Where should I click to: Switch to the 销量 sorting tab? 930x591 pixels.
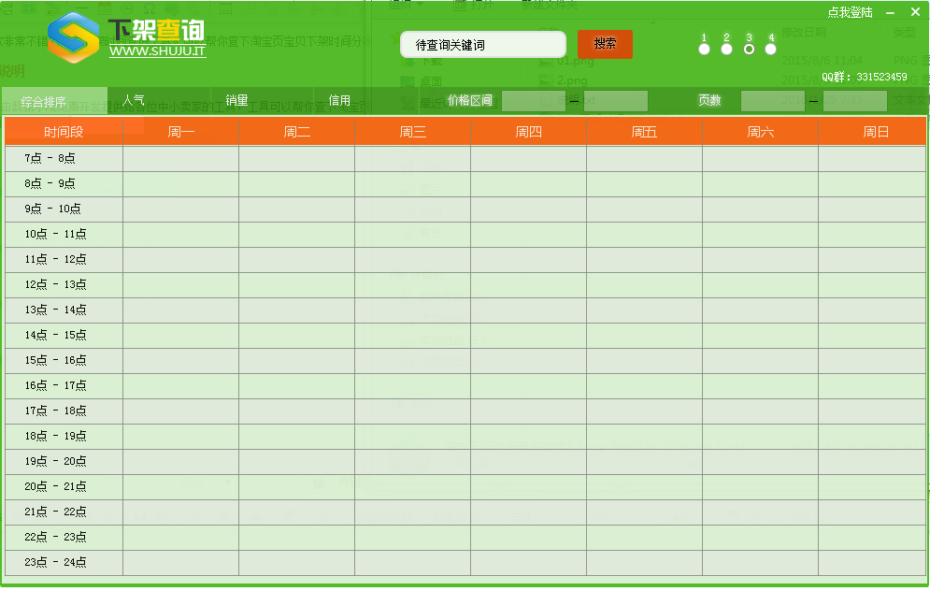[x=236, y=100]
